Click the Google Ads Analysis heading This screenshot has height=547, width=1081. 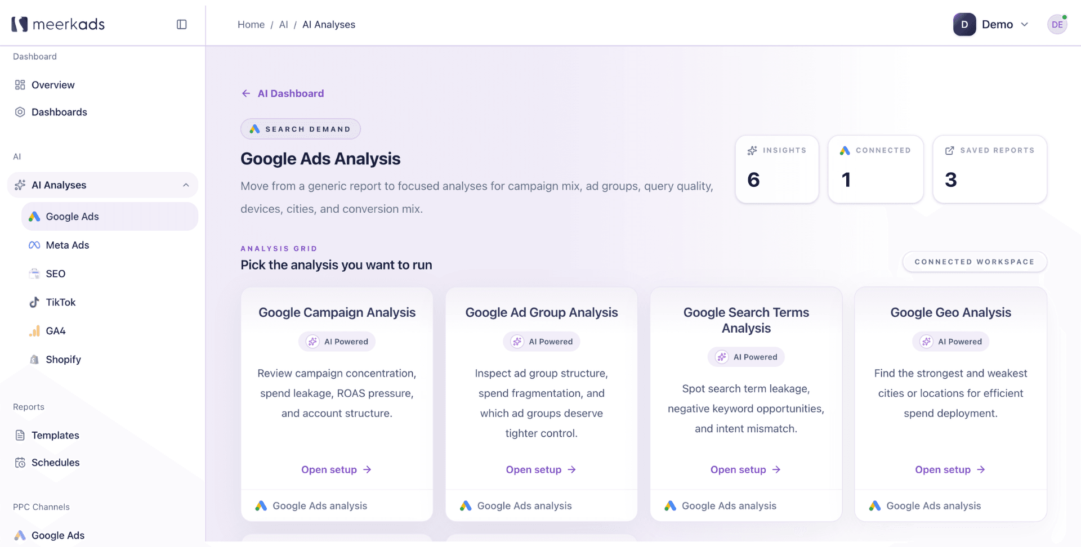pos(320,159)
